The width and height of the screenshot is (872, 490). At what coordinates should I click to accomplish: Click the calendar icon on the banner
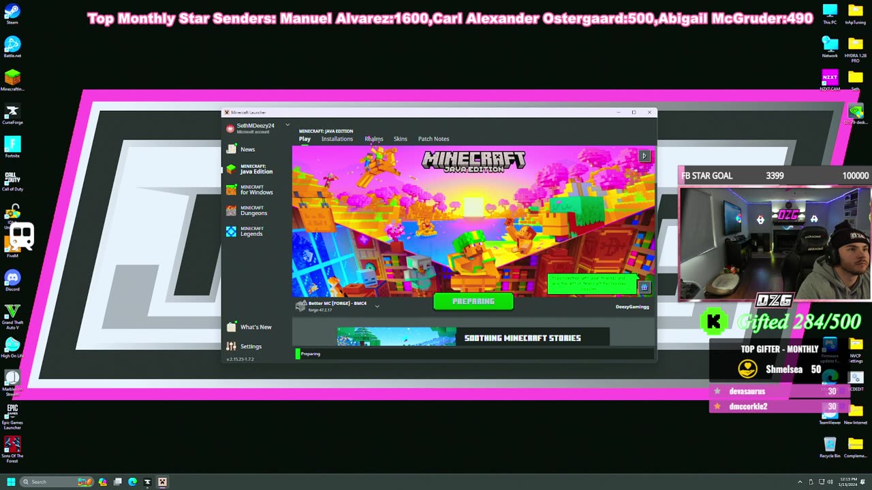click(x=644, y=287)
